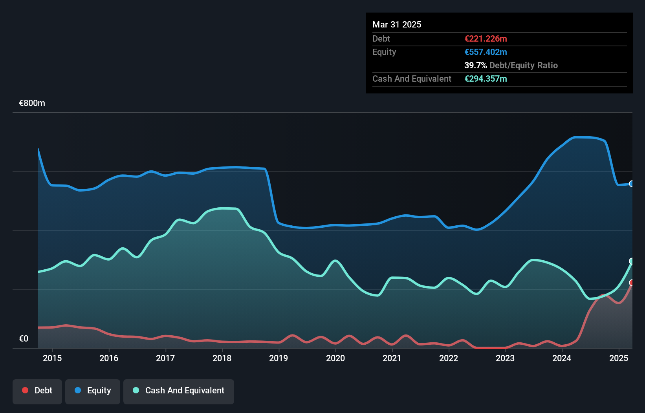Click the Mar 31 2025 tooltip date
Screen dimensions: 645x413
click(x=397, y=25)
